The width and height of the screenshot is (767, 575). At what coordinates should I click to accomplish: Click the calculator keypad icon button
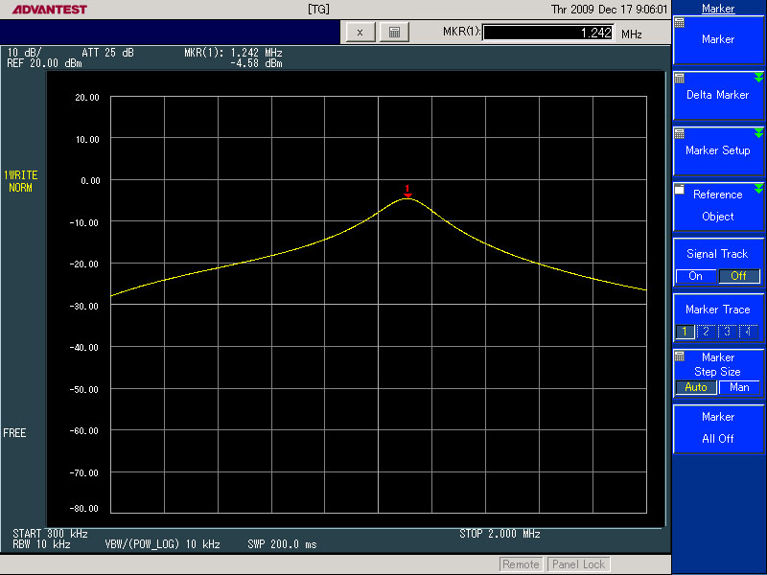click(x=393, y=33)
